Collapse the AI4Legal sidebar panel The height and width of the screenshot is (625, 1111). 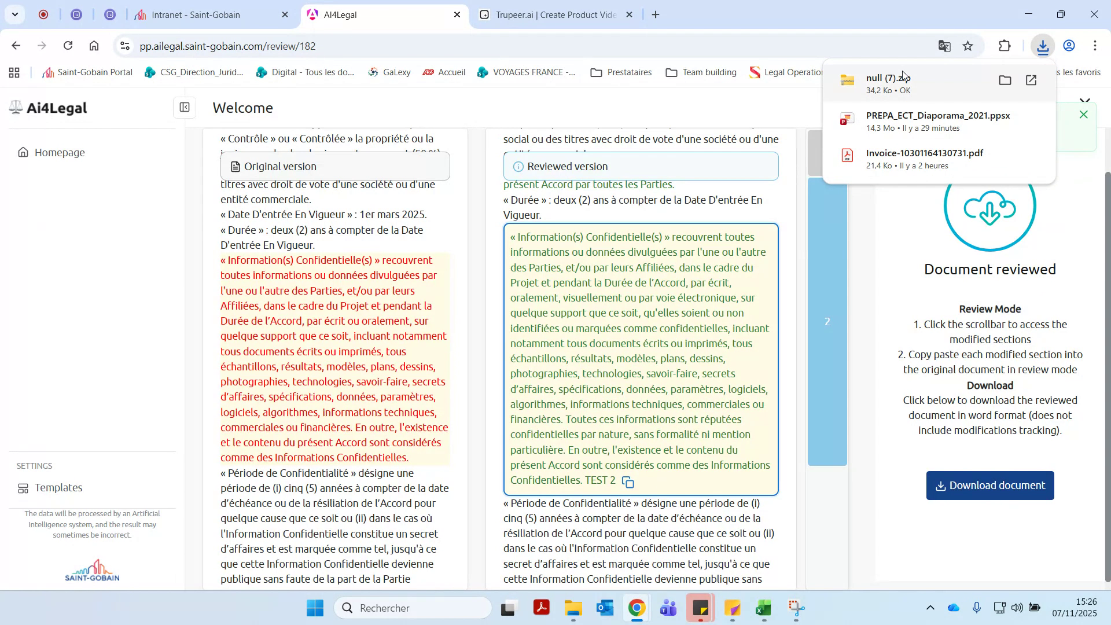pos(184,108)
